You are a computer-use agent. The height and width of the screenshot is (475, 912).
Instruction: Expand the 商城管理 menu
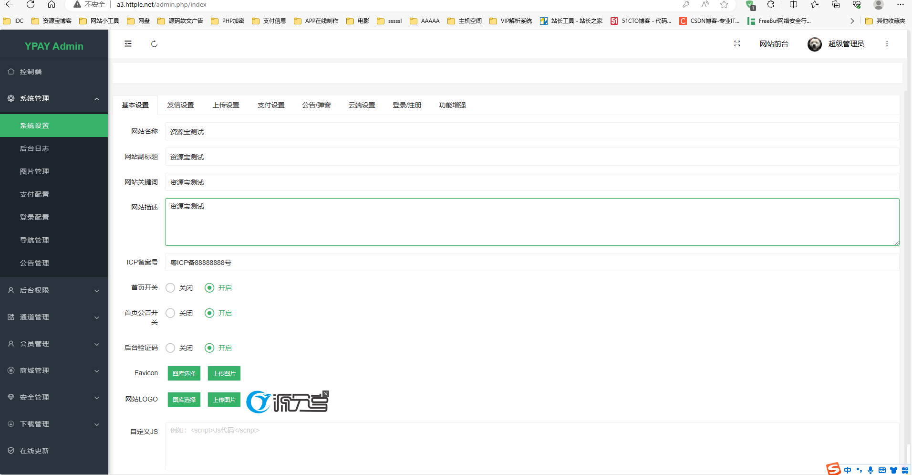54,370
